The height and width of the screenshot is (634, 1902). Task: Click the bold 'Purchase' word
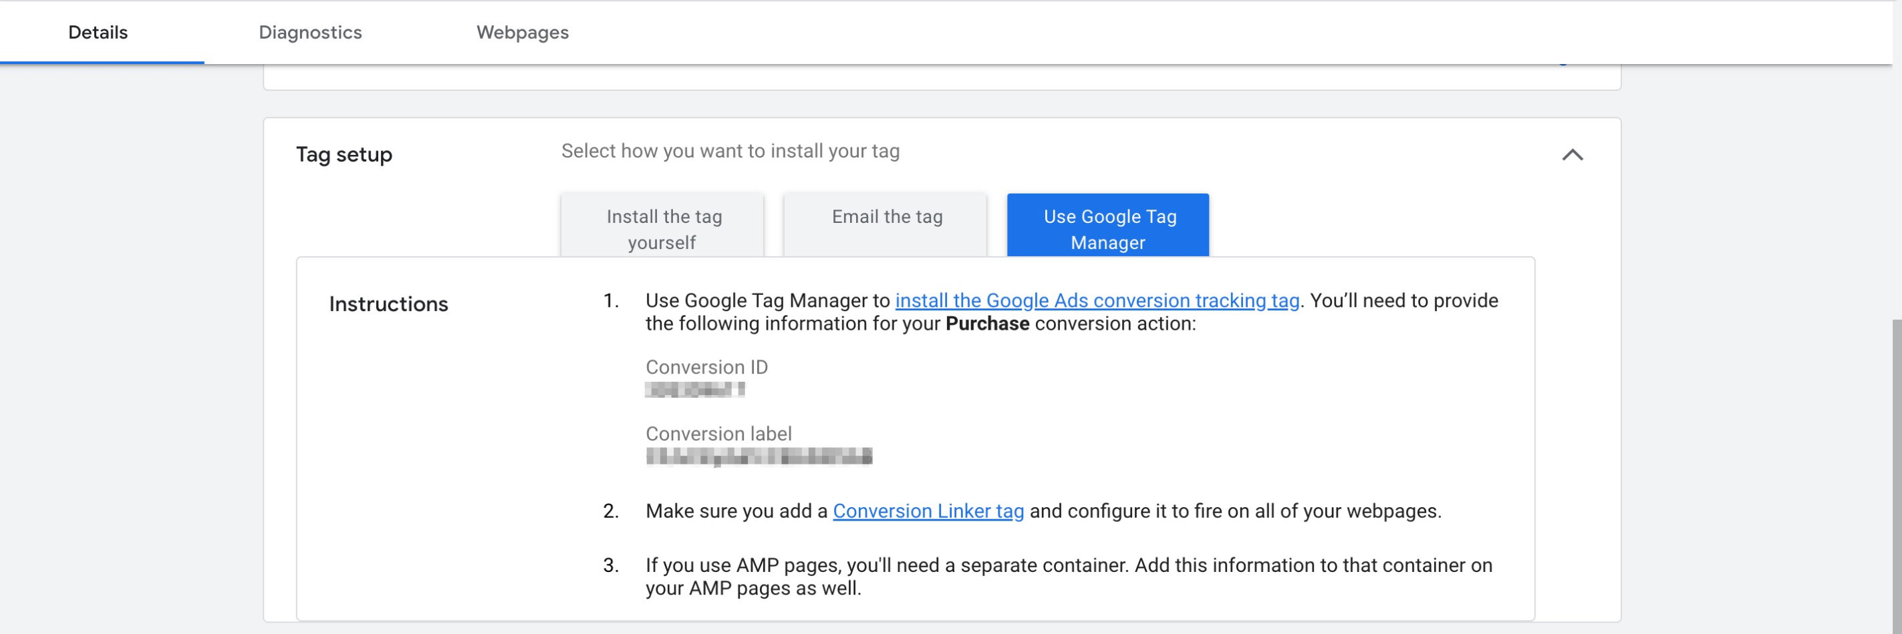[x=987, y=324]
